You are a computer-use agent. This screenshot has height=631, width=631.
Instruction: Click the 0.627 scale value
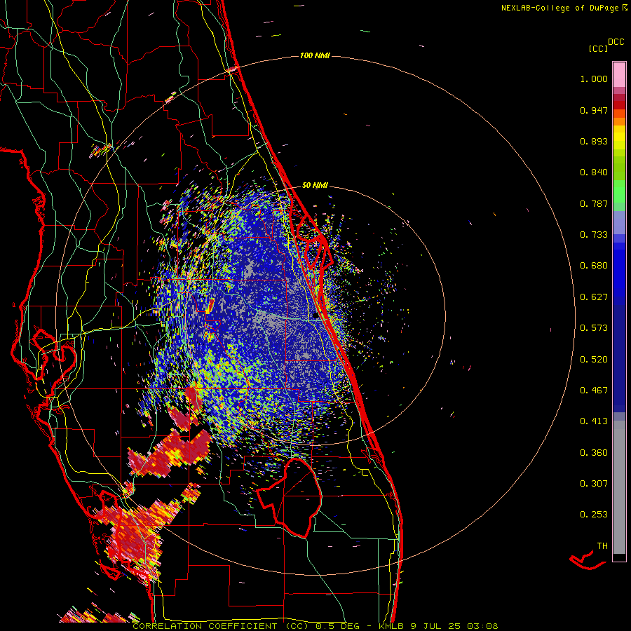tap(594, 297)
